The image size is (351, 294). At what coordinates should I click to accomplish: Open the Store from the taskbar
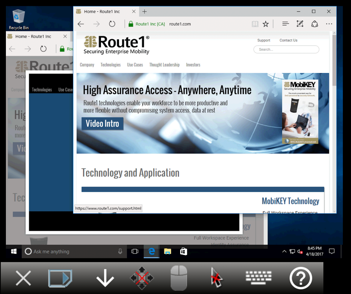183,251
